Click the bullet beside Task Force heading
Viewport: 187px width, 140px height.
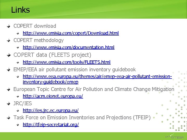coord(9,117)
